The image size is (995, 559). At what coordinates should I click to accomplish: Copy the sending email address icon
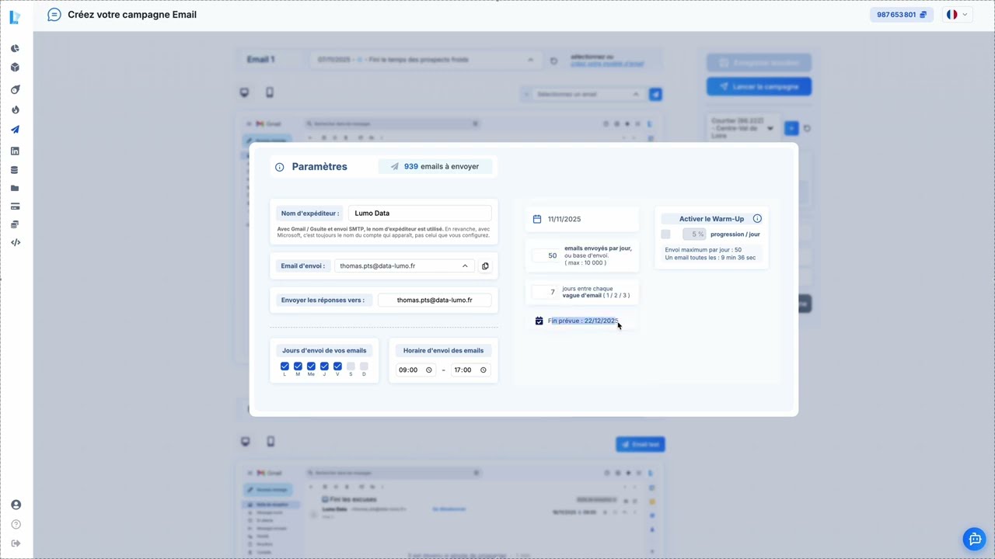point(485,266)
